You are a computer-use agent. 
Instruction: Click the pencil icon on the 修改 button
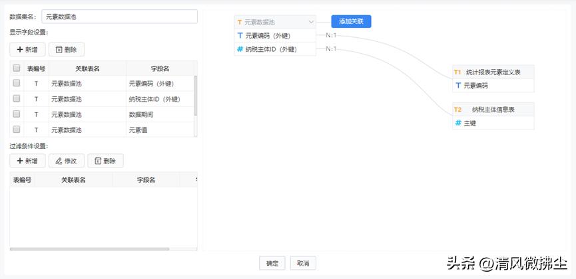[x=59, y=161]
